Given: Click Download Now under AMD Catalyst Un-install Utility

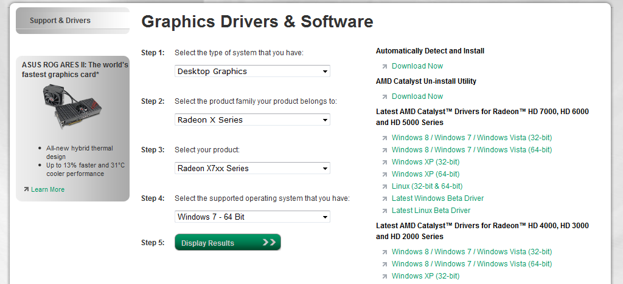Looking at the screenshot, I should tap(417, 96).
